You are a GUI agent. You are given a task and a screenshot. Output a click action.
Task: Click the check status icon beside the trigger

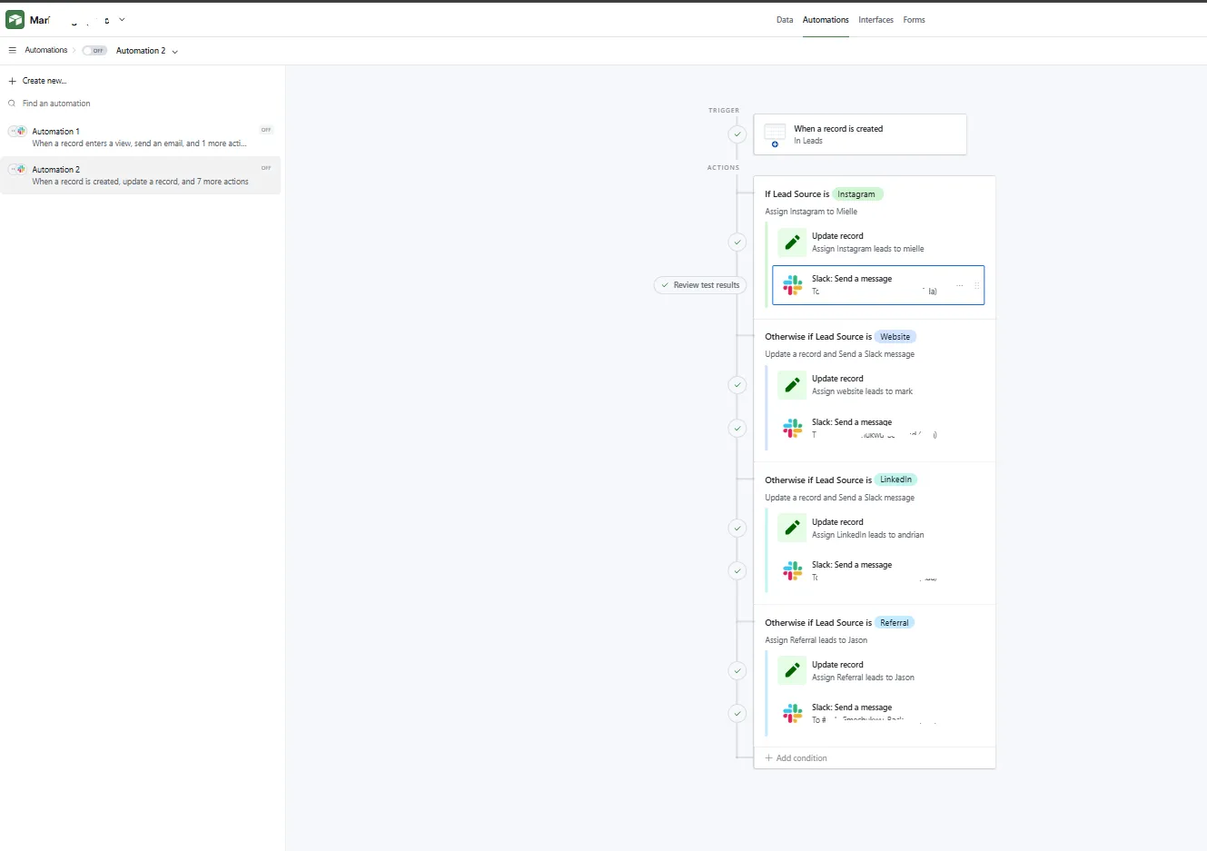click(x=737, y=134)
